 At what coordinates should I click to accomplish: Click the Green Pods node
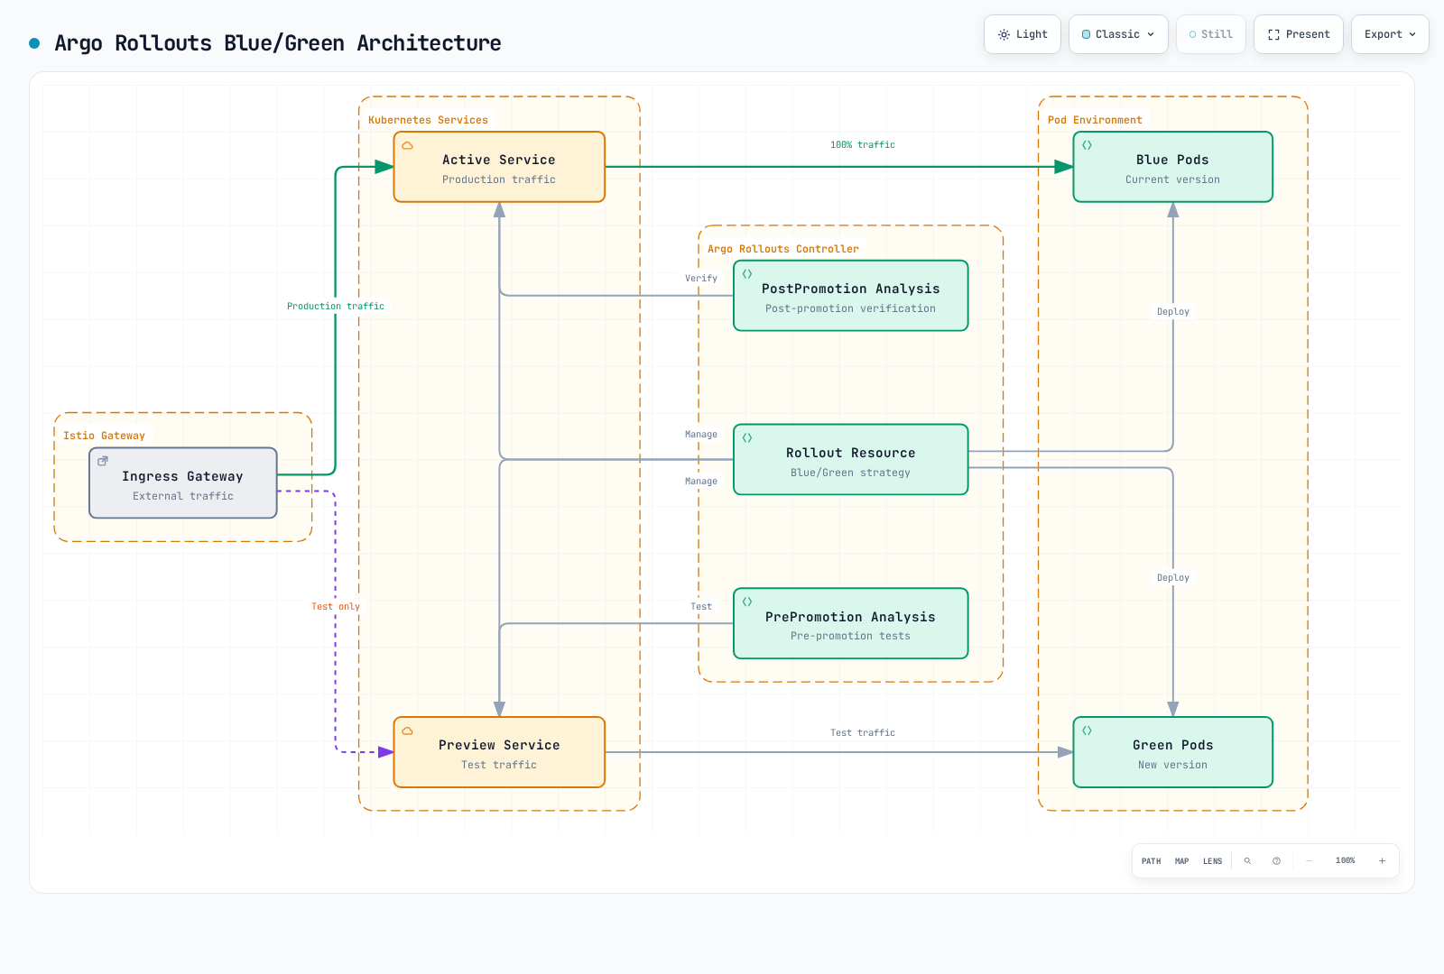click(1173, 752)
